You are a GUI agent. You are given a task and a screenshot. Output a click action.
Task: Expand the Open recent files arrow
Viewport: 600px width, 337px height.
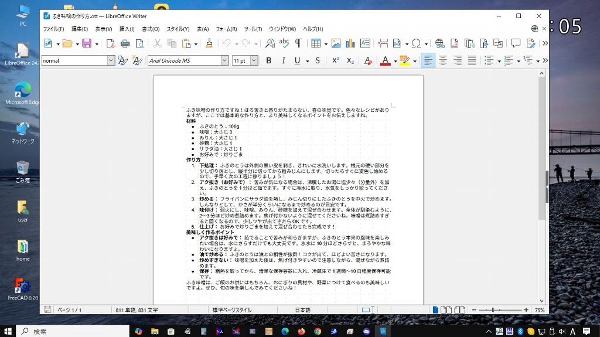pos(77,43)
